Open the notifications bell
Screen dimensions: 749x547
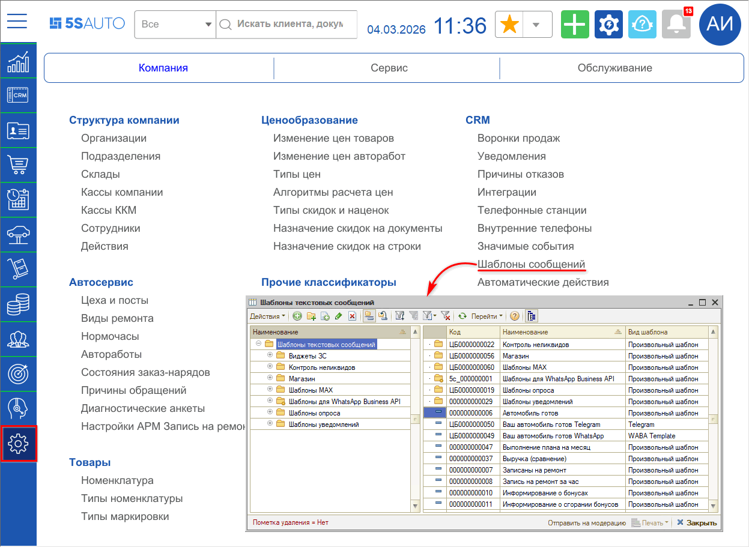pos(676,25)
